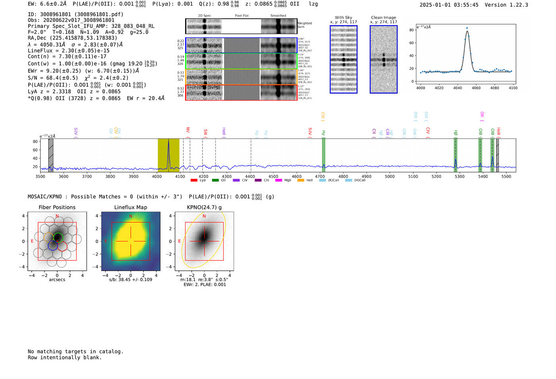The image size is (556, 379).
Task: Select the Obs 20200622v017_3008961801 line
Action: [71, 20]
